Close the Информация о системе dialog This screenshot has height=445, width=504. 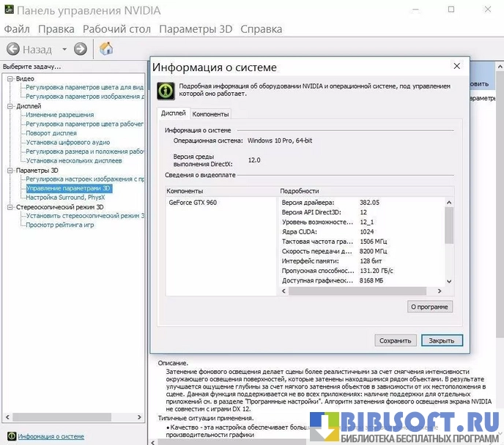(x=457, y=67)
